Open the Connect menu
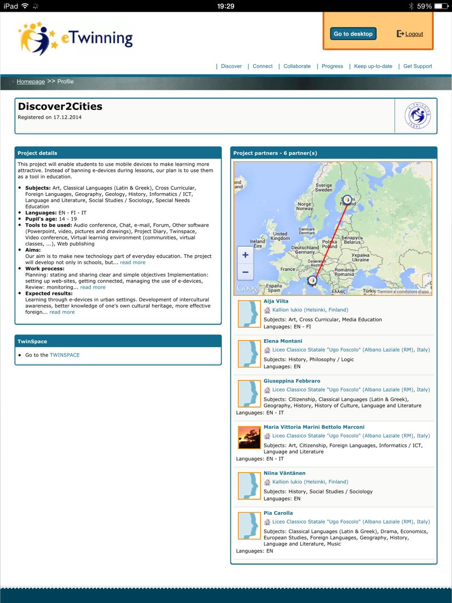This screenshot has height=603, width=452. 263,66
